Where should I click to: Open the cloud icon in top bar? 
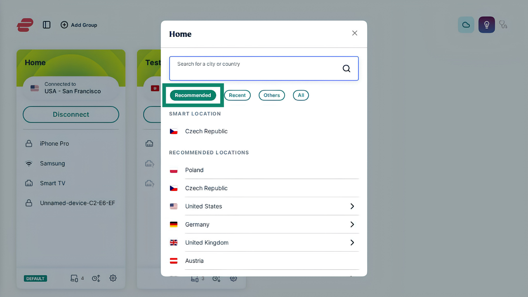tap(466, 25)
